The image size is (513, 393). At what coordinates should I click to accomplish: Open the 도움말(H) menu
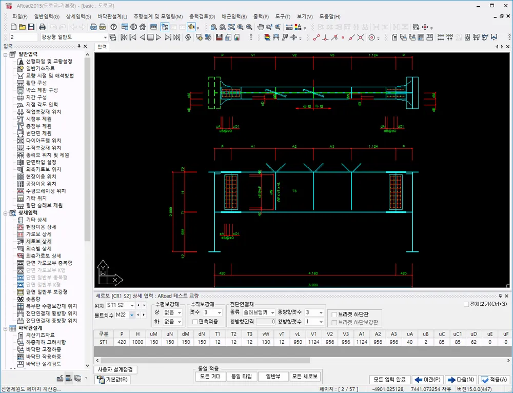point(330,16)
